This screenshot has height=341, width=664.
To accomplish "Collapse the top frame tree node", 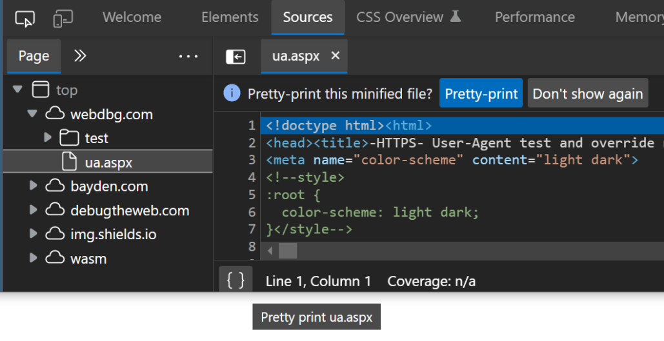I will pos(17,90).
